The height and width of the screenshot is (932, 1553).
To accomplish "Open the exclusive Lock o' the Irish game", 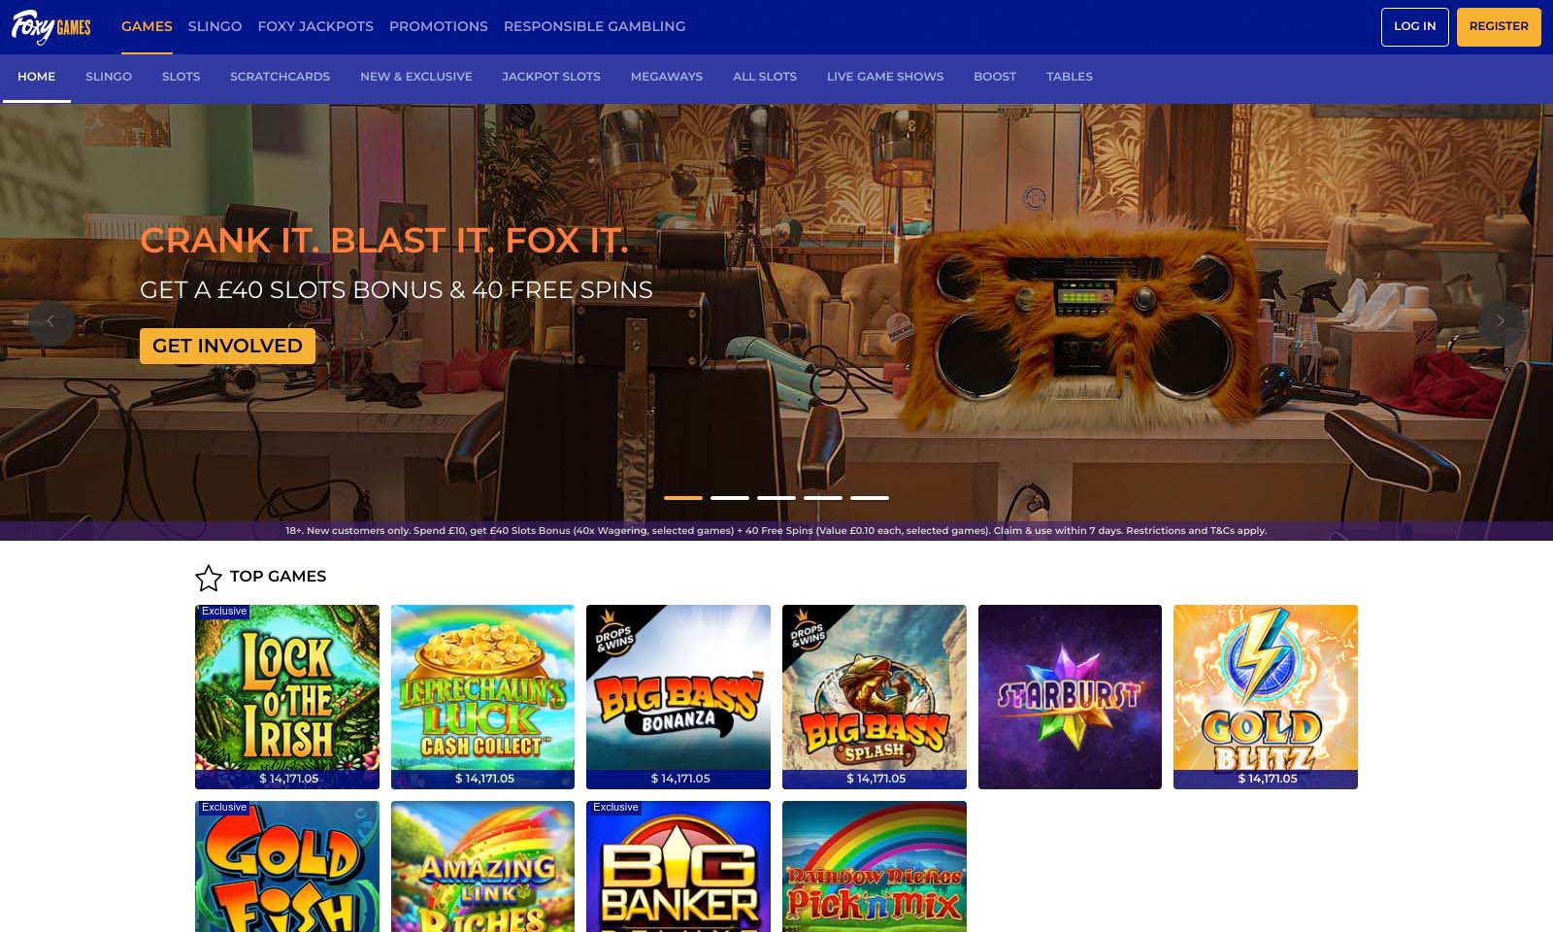I will click(x=286, y=689).
